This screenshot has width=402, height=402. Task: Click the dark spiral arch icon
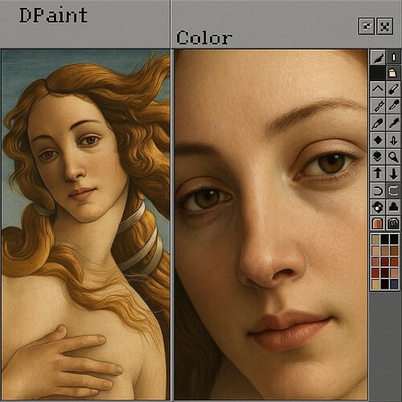pyautogui.click(x=393, y=224)
